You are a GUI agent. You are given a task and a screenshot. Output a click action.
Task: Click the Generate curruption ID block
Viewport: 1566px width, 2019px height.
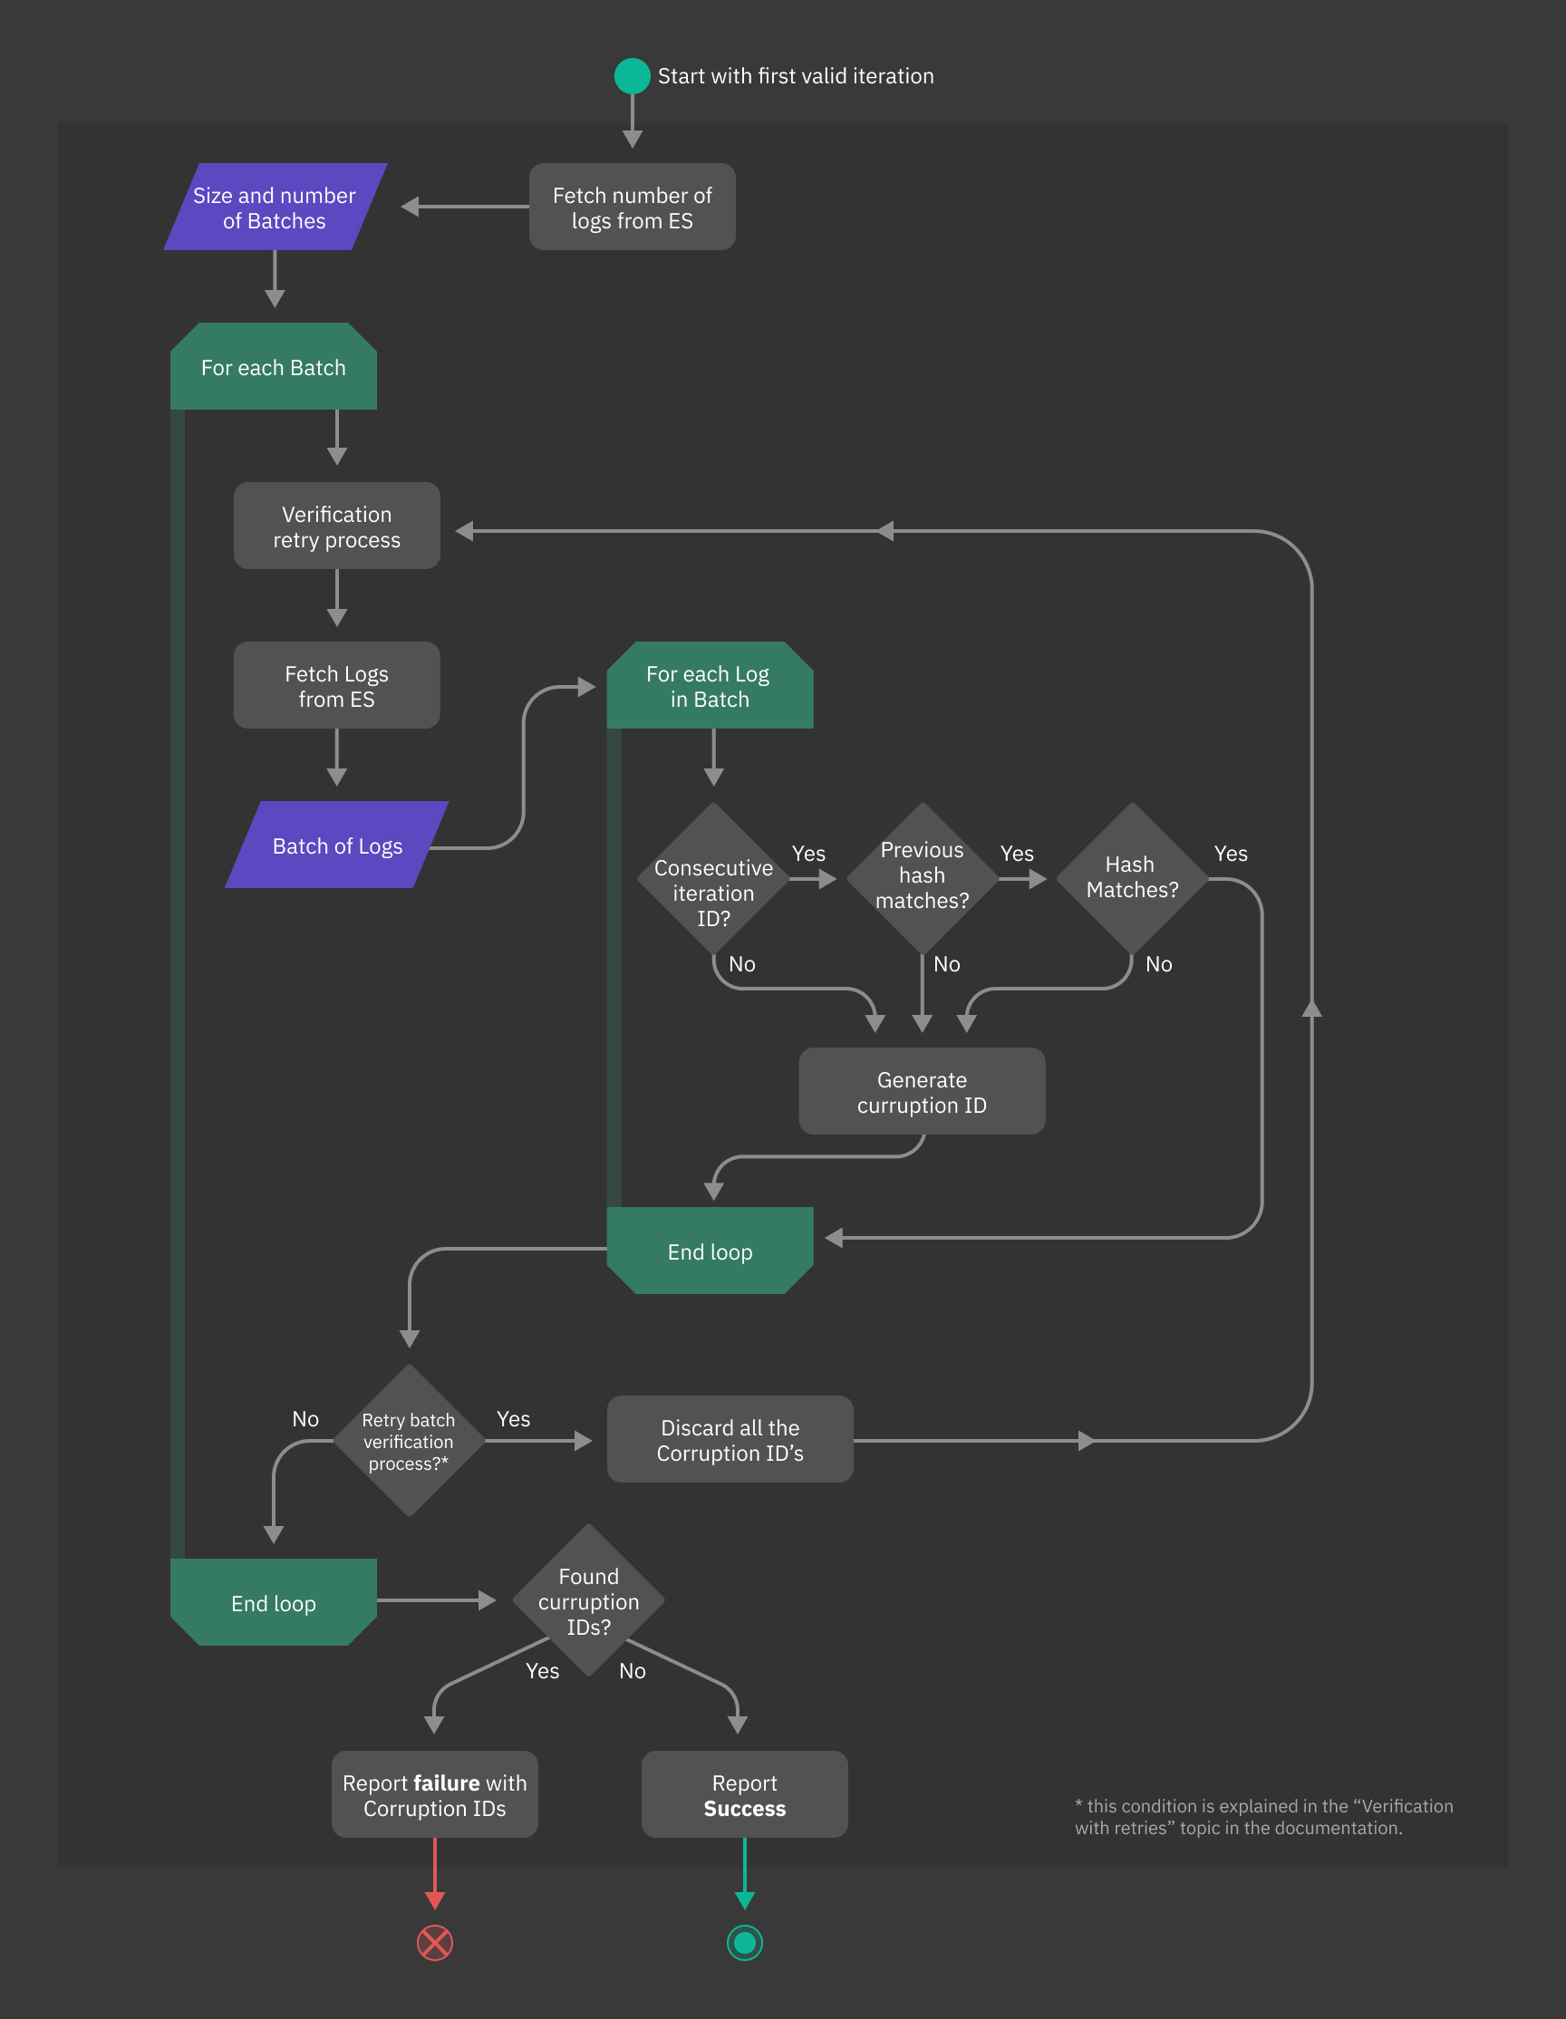click(921, 1091)
